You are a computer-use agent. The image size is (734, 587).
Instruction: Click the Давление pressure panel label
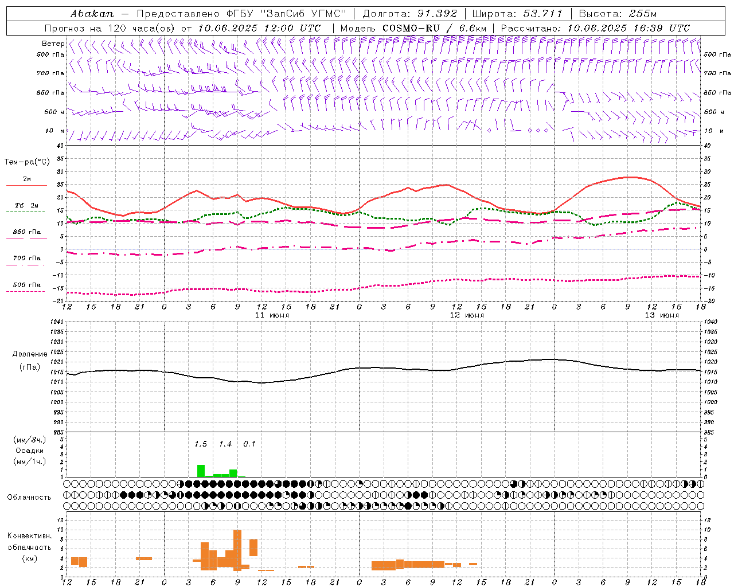pos(30,354)
